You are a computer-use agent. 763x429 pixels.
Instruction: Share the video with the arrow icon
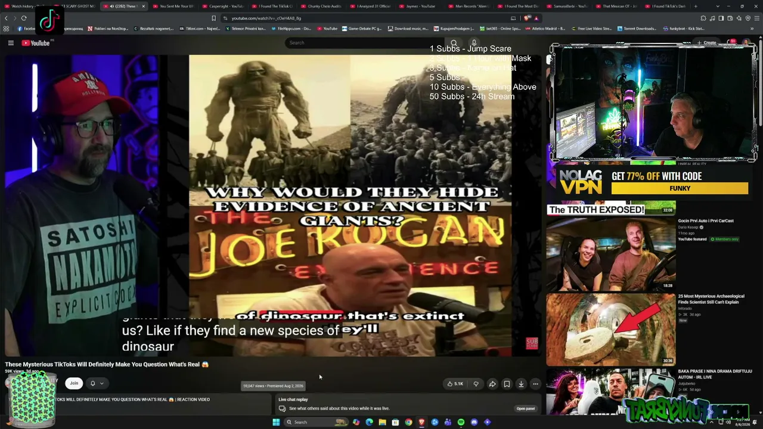click(x=492, y=384)
